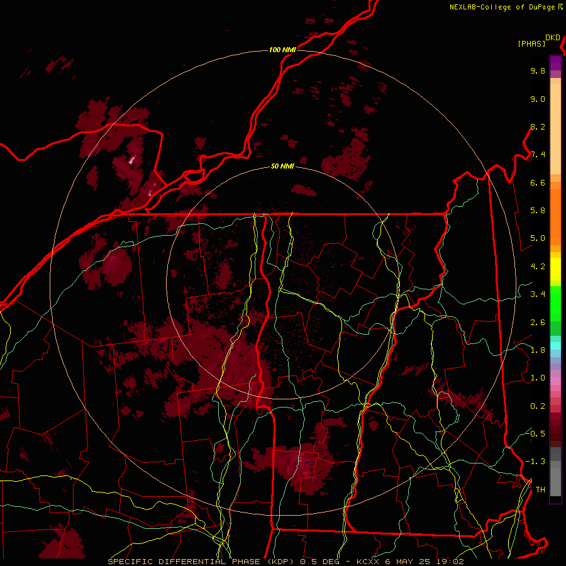Click the -0.5 legend value
This screenshot has height=566, width=566.
click(535, 433)
